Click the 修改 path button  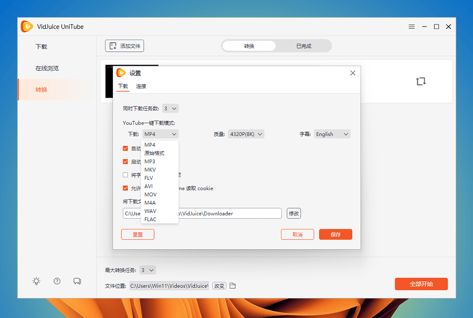[294, 214]
